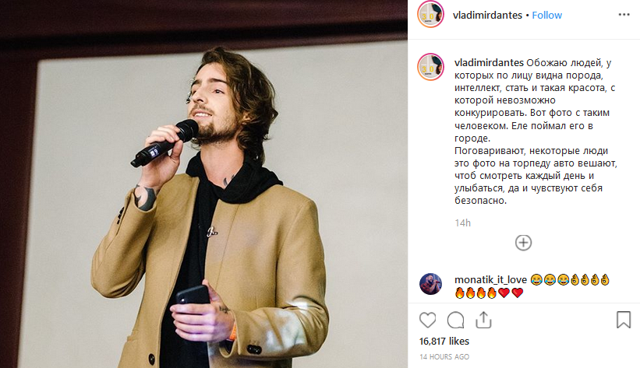
Task: Open comments with the speech bubble icon
Action: coord(455,320)
